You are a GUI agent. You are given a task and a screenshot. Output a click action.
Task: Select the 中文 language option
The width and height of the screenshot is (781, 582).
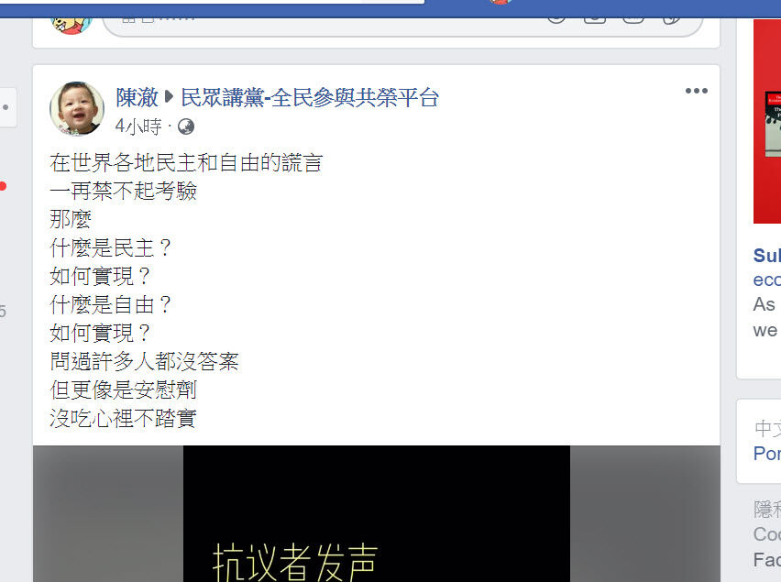click(x=767, y=428)
